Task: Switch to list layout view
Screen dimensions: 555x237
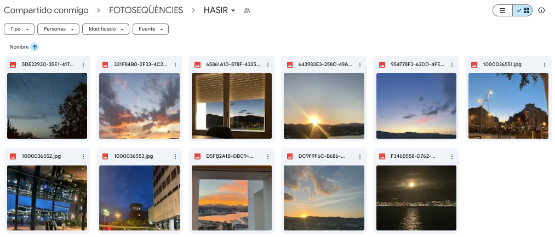Action: (x=502, y=10)
